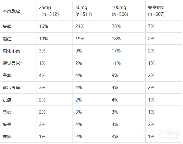Select the 17% 消化不良 value under 100mg

116,51
